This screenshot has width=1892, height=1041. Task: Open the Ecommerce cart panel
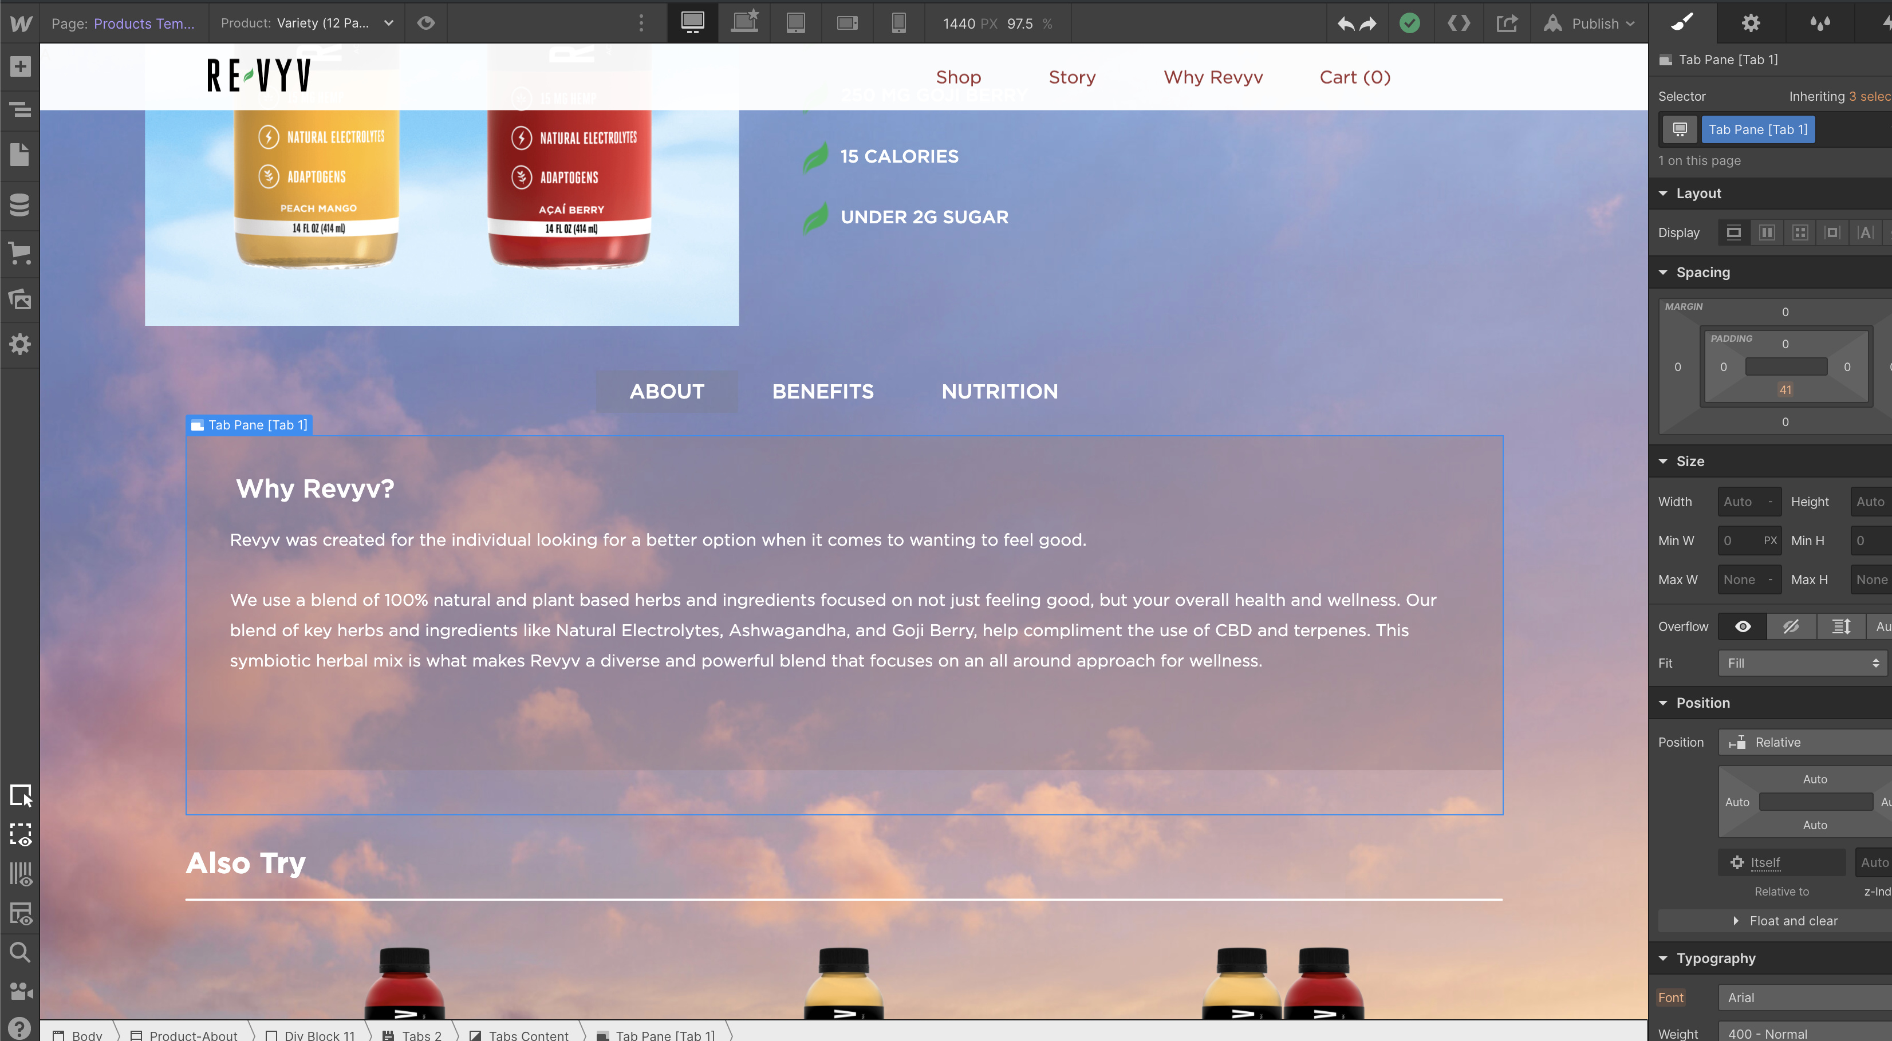coord(20,253)
